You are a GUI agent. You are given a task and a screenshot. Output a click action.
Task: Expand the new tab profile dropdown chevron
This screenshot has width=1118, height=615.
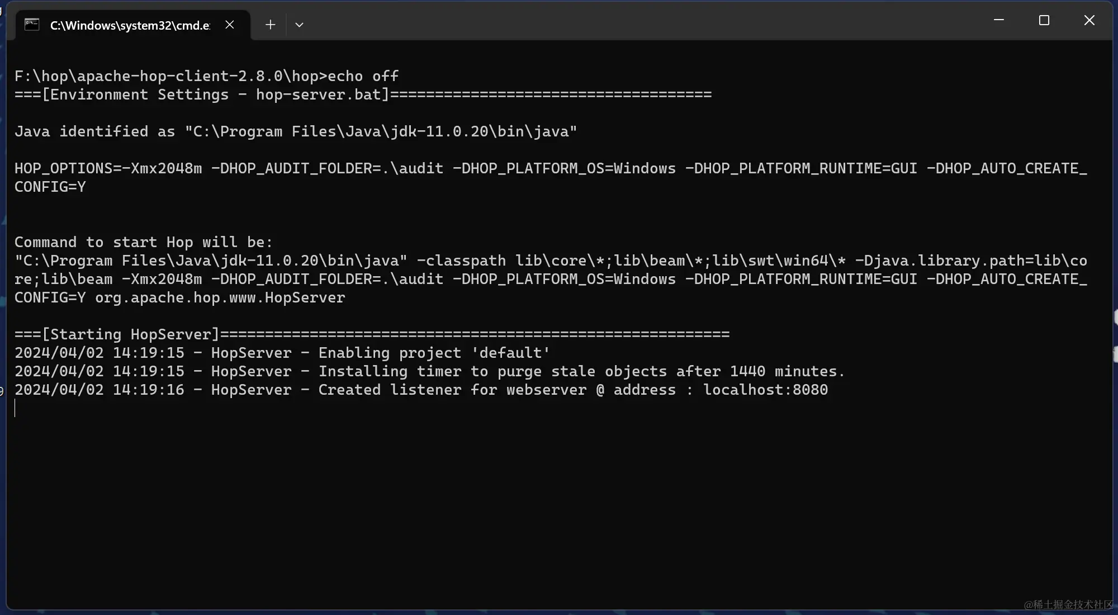click(x=299, y=25)
